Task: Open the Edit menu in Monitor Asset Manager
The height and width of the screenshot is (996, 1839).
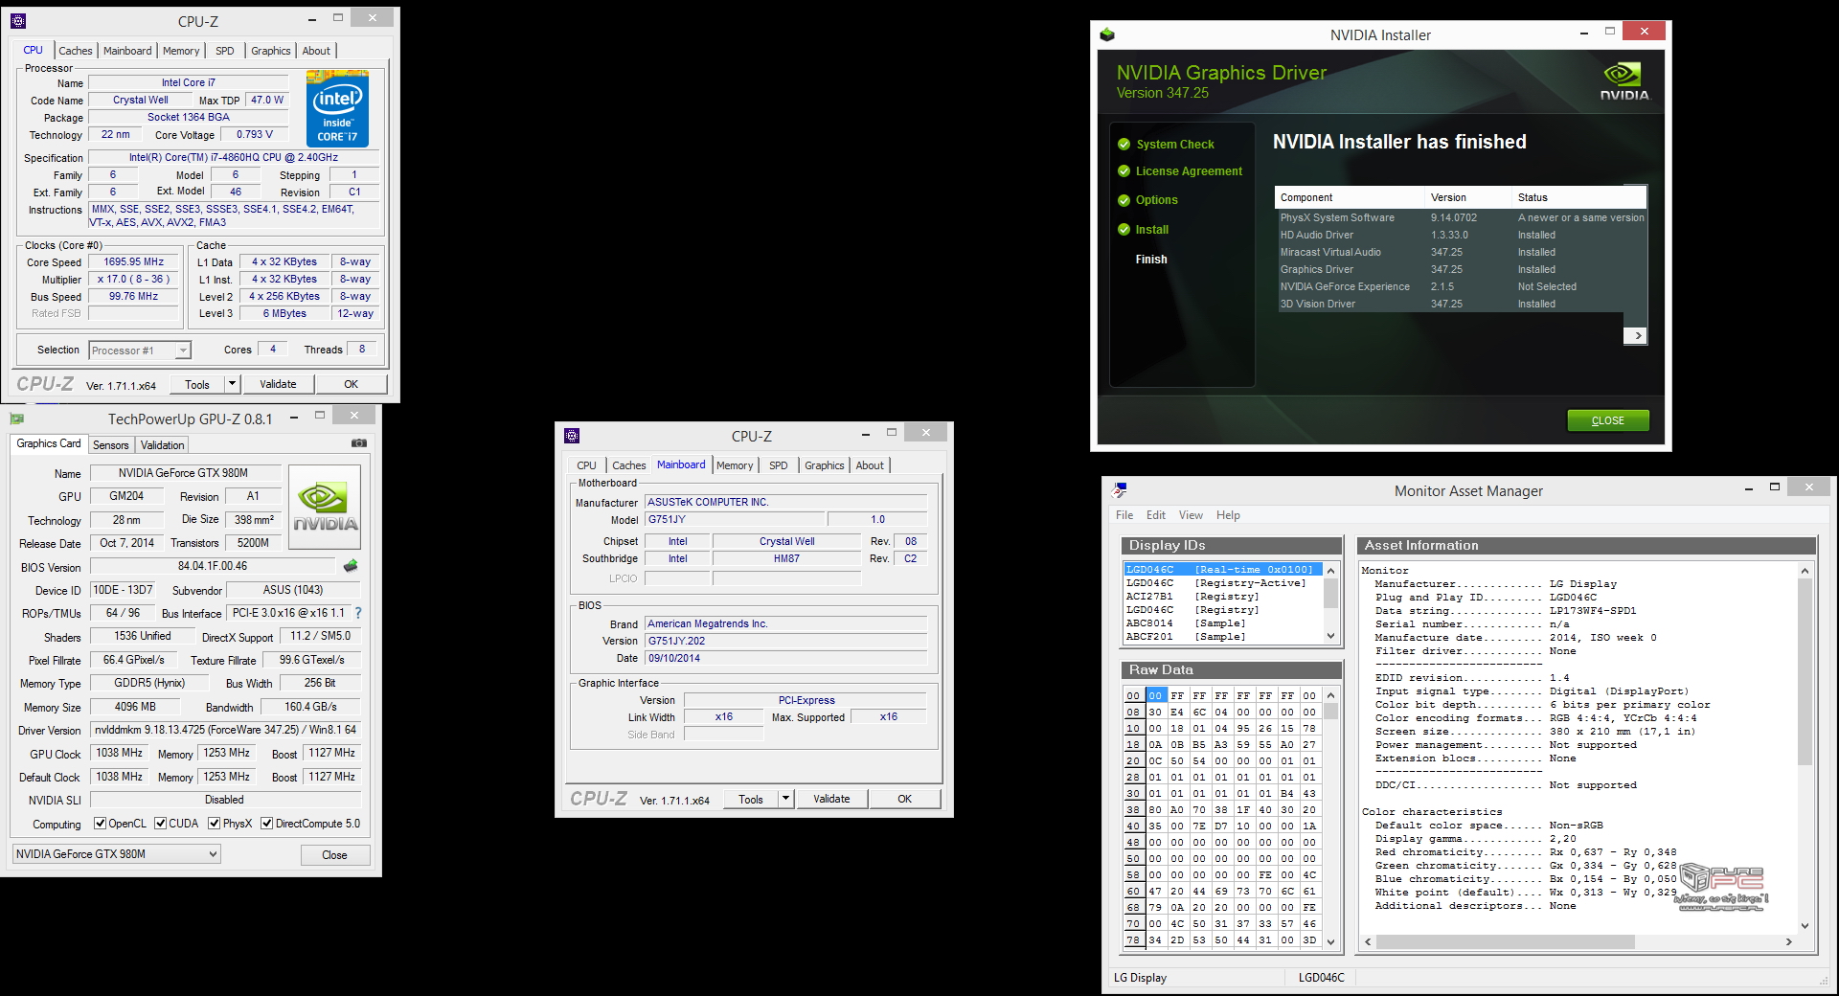Action: click(x=1156, y=515)
